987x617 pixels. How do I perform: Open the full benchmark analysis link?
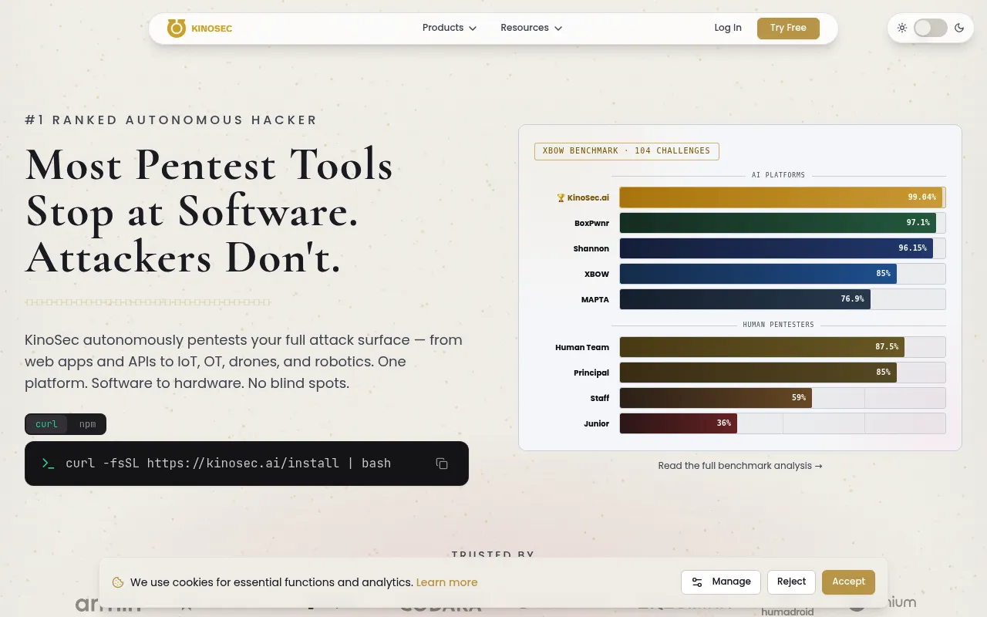pos(740,466)
